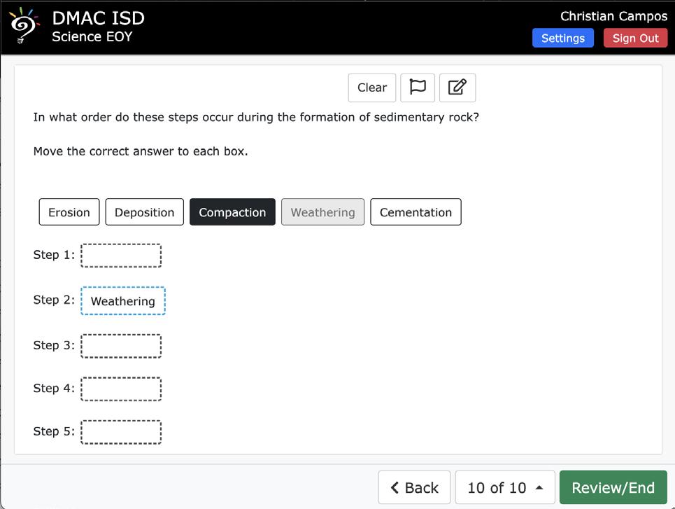Select the Erosion answer tile

click(69, 212)
